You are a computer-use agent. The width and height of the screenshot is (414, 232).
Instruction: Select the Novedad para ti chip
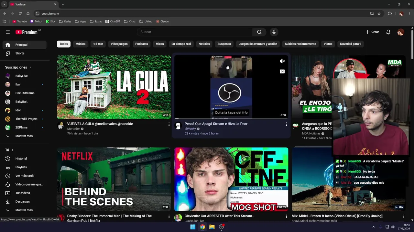click(351, 44)
